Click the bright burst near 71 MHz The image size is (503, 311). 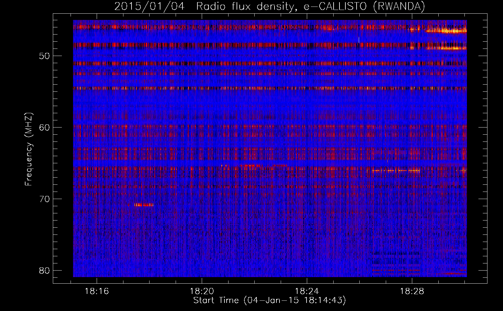(144, 205)
